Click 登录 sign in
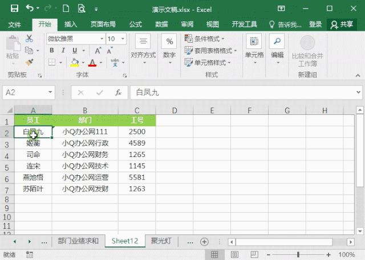 [315, 24]
